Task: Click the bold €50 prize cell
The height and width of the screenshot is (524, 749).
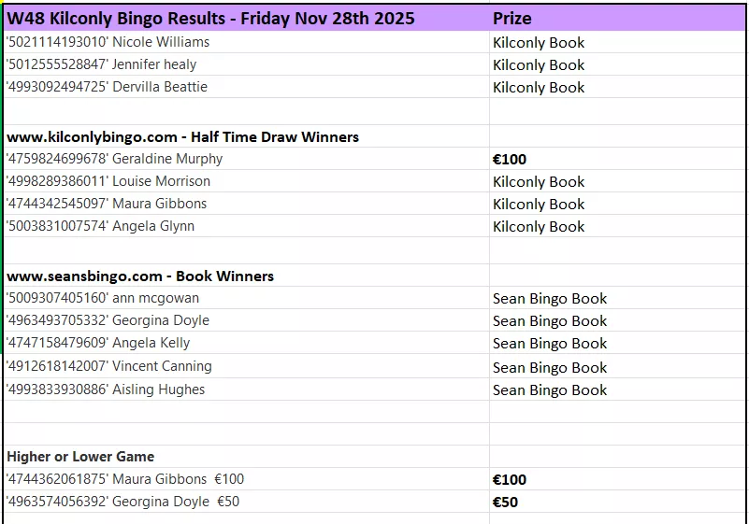Action: (x=506, y=502)
